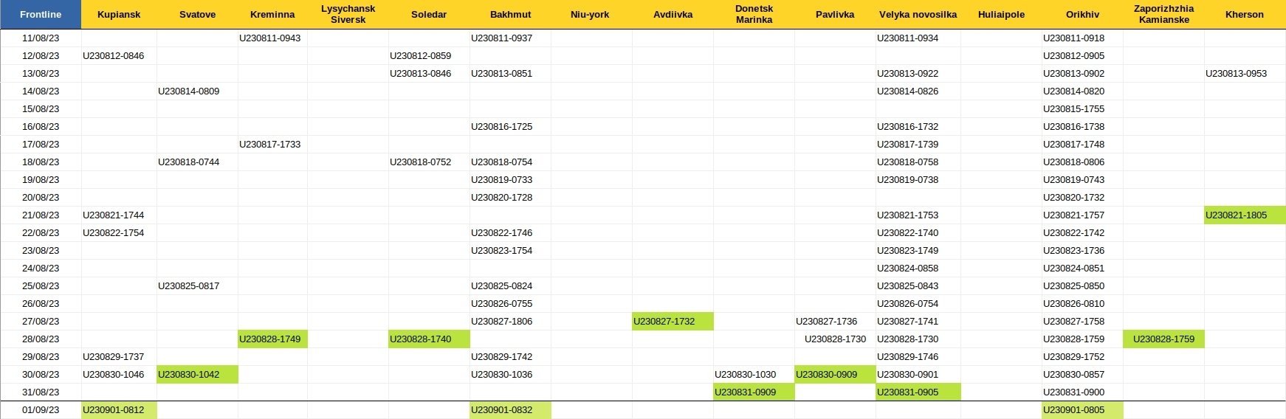1286x419 pixels.
Task: Click green cell U230901-0805 under Orikhiv
Action: (1082, 410)
